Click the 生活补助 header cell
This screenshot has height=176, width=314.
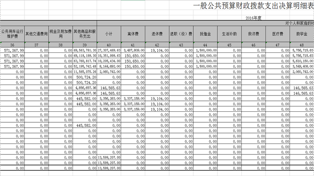click(230, 34)
